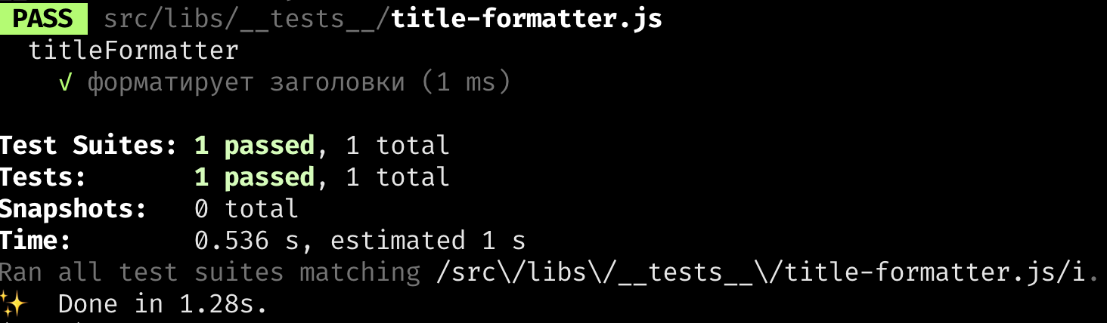Click 1 total in Test Suites row
The height and width of the screenshot is (323, 1107).
[x=398, y=145]
